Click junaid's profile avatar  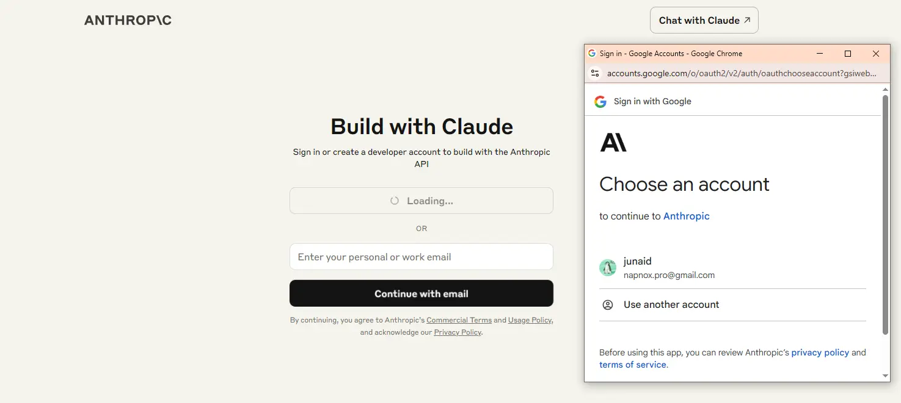coord(608,267)
